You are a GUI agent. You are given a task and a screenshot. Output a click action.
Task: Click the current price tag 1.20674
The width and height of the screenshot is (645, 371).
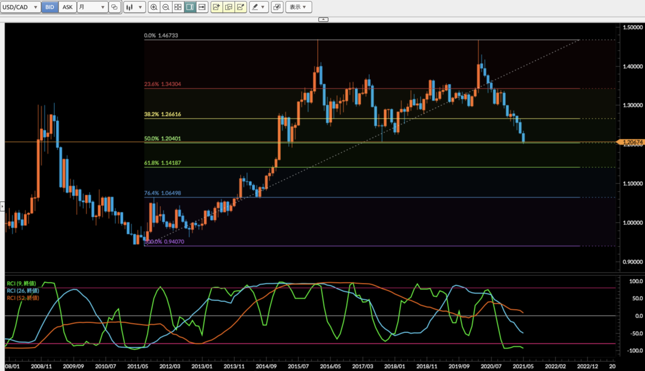630,142
